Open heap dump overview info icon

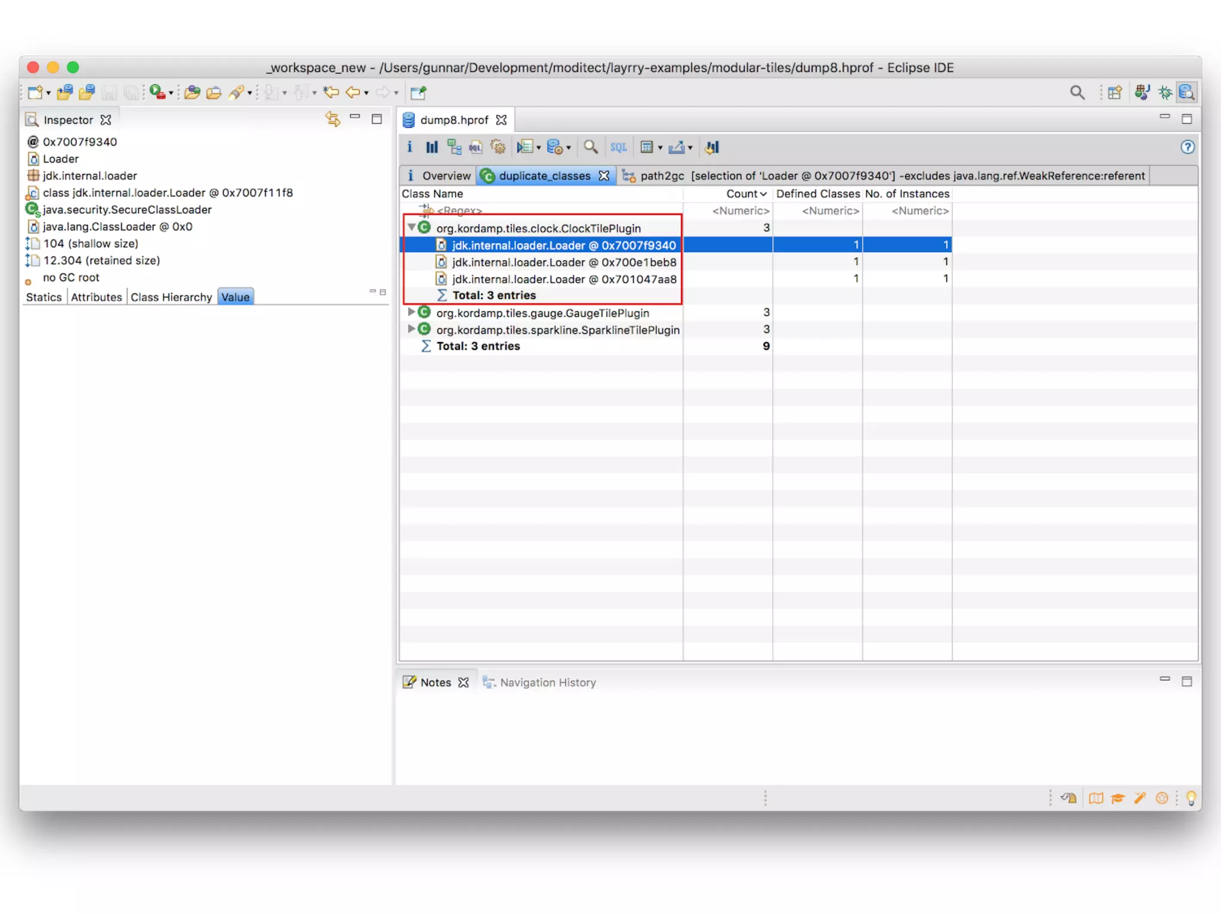pyautogui.click(x=410, y=147)
